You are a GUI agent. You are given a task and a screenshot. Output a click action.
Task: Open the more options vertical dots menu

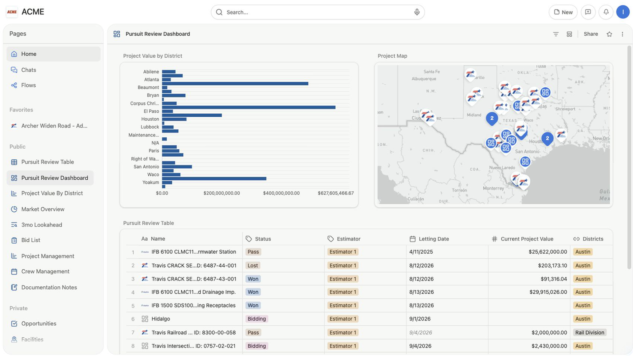point(622,34)
